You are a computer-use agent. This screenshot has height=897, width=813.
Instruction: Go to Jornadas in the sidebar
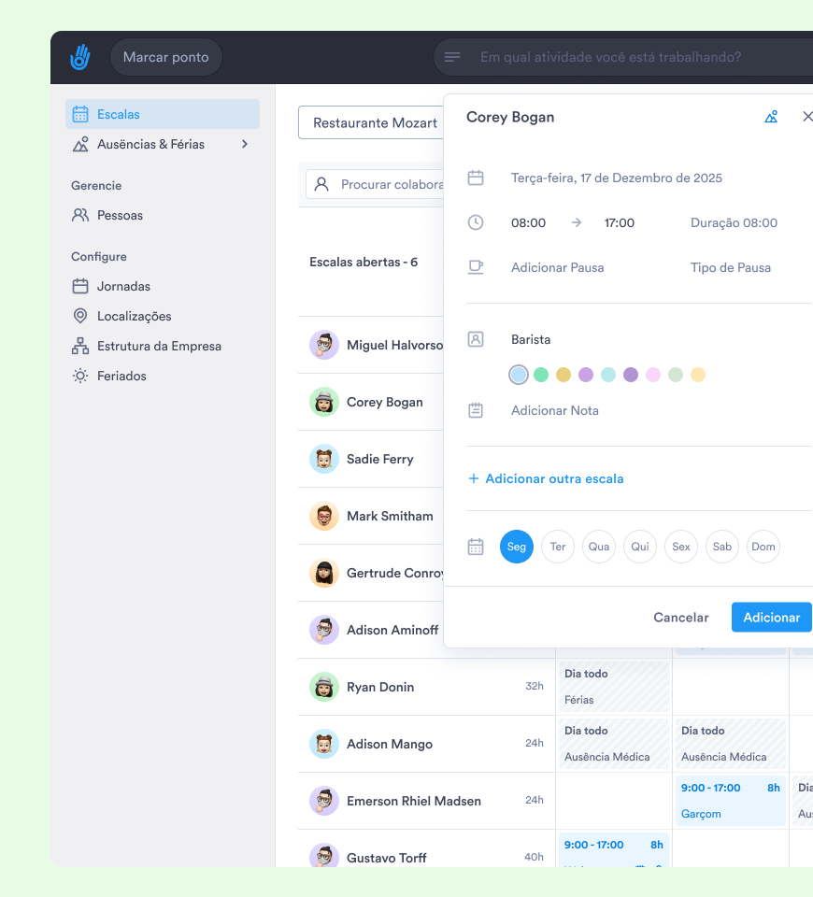click(x=123, y=286)
